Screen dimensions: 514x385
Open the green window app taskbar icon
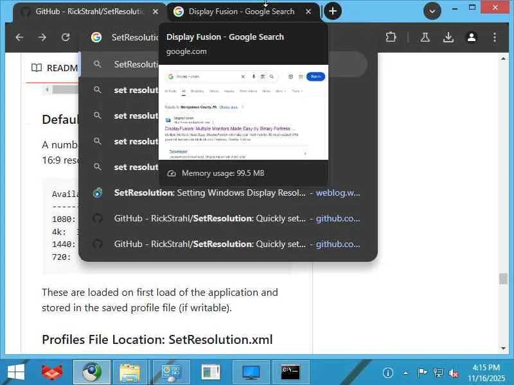[211, 372]
